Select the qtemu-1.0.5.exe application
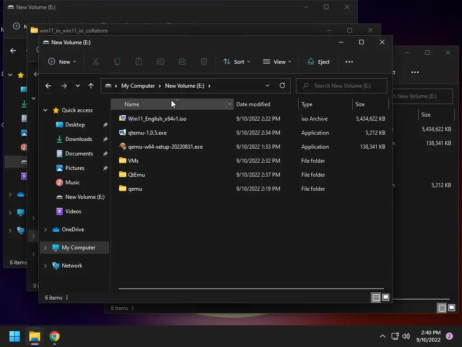The height and width of the screenshot is (347, 462). click(x=148, y=133)
